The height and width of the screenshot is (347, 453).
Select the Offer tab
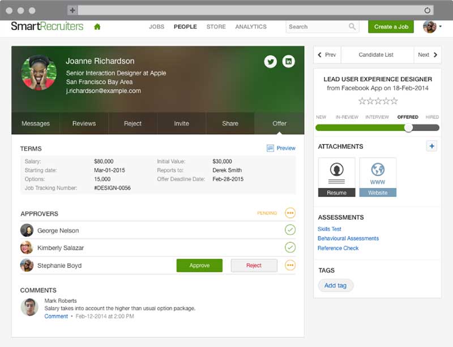[279, 123]
